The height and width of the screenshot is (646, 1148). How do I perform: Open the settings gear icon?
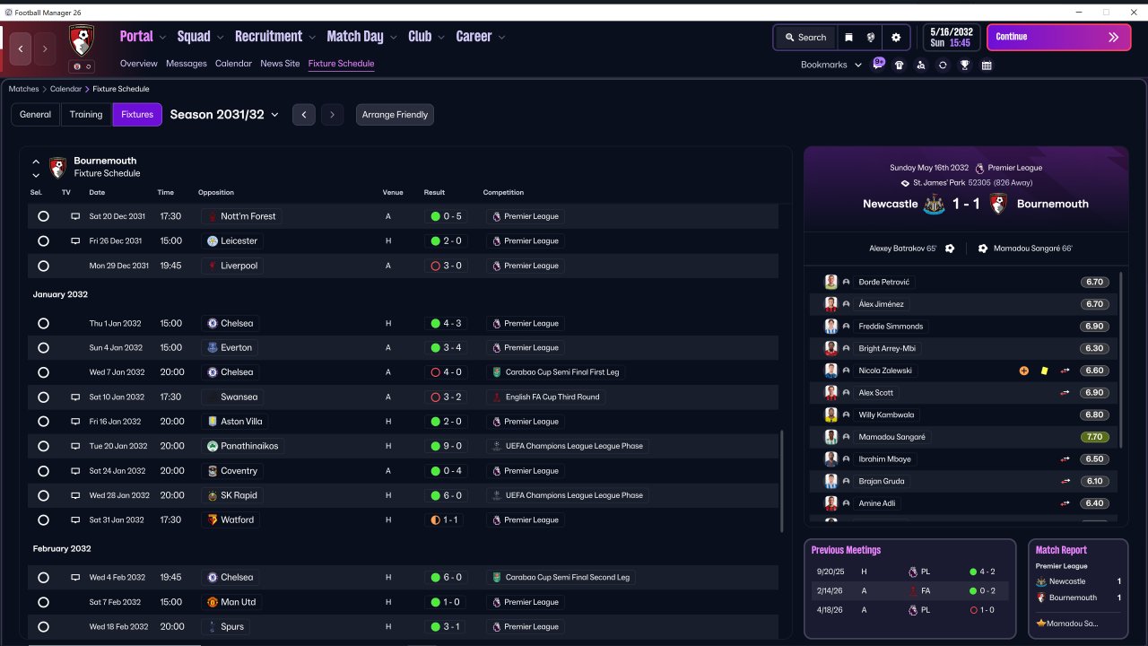896,38
